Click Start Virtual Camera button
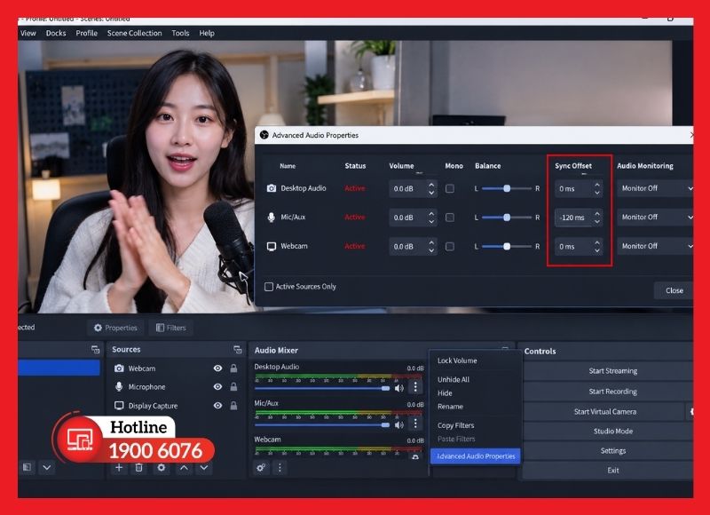Viewport: 710px width, 515px height. [604, 412]
